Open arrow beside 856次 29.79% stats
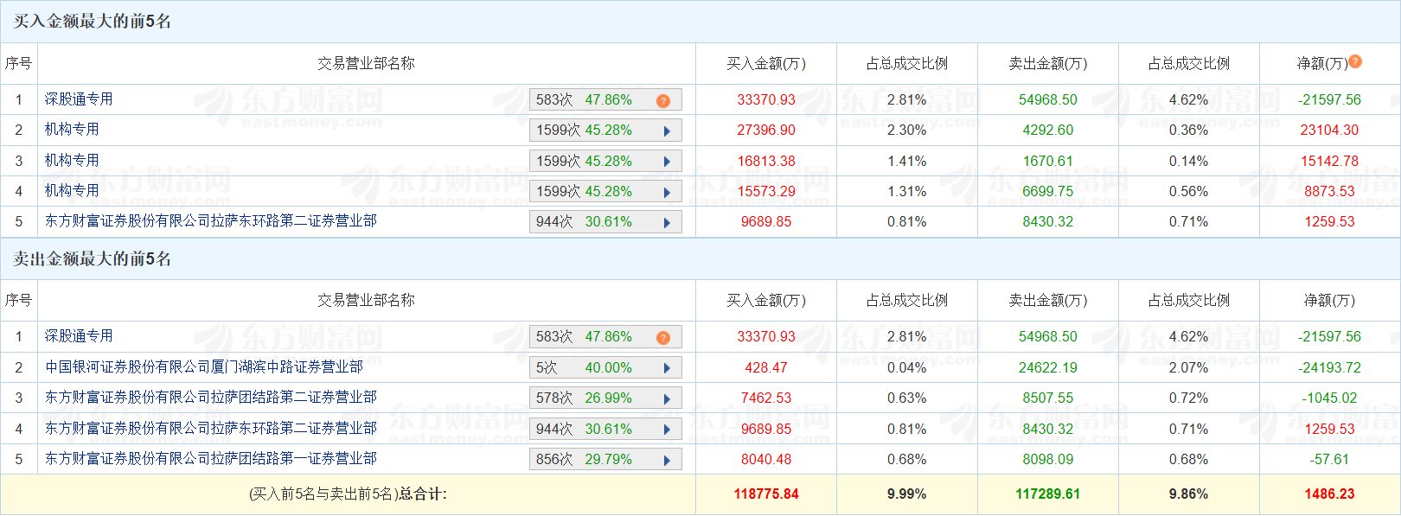Screen dimensions: 1401x516 (667, 461)
